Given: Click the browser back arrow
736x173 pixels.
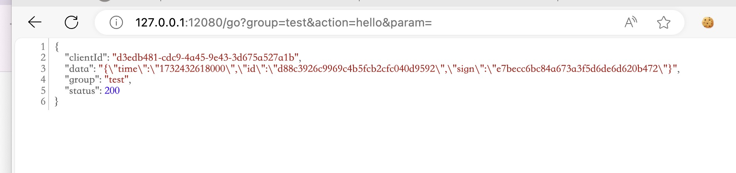Looking at the screenshot, I should point(34,22).
